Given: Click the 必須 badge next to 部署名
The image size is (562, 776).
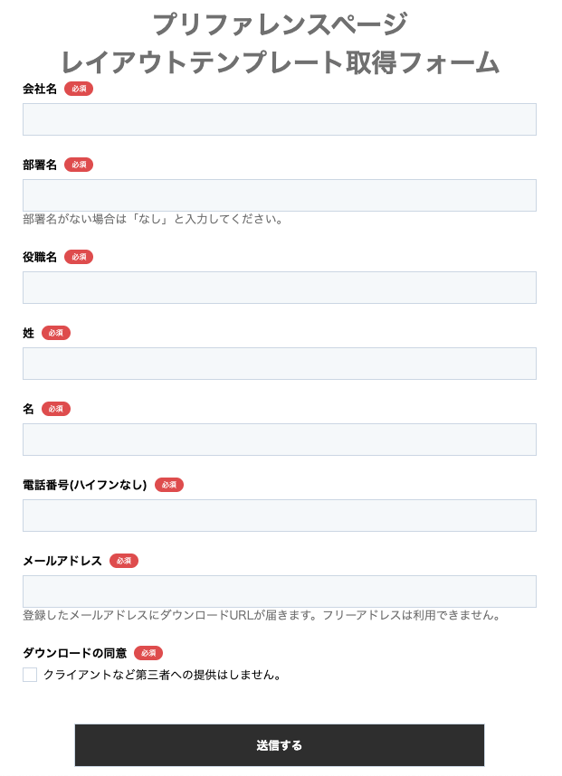Looking at the screenshot, I should click(x=79, y=165).
